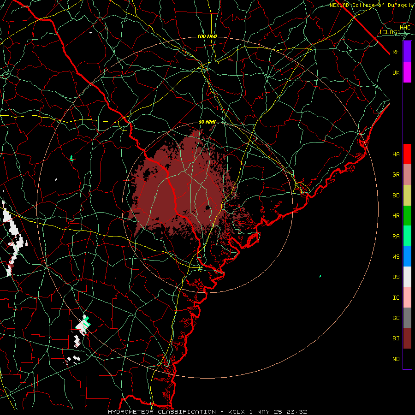Click the small green rain pixel over the ocean
The width and height of the screenshot is (415, 415).
[320, 276]
